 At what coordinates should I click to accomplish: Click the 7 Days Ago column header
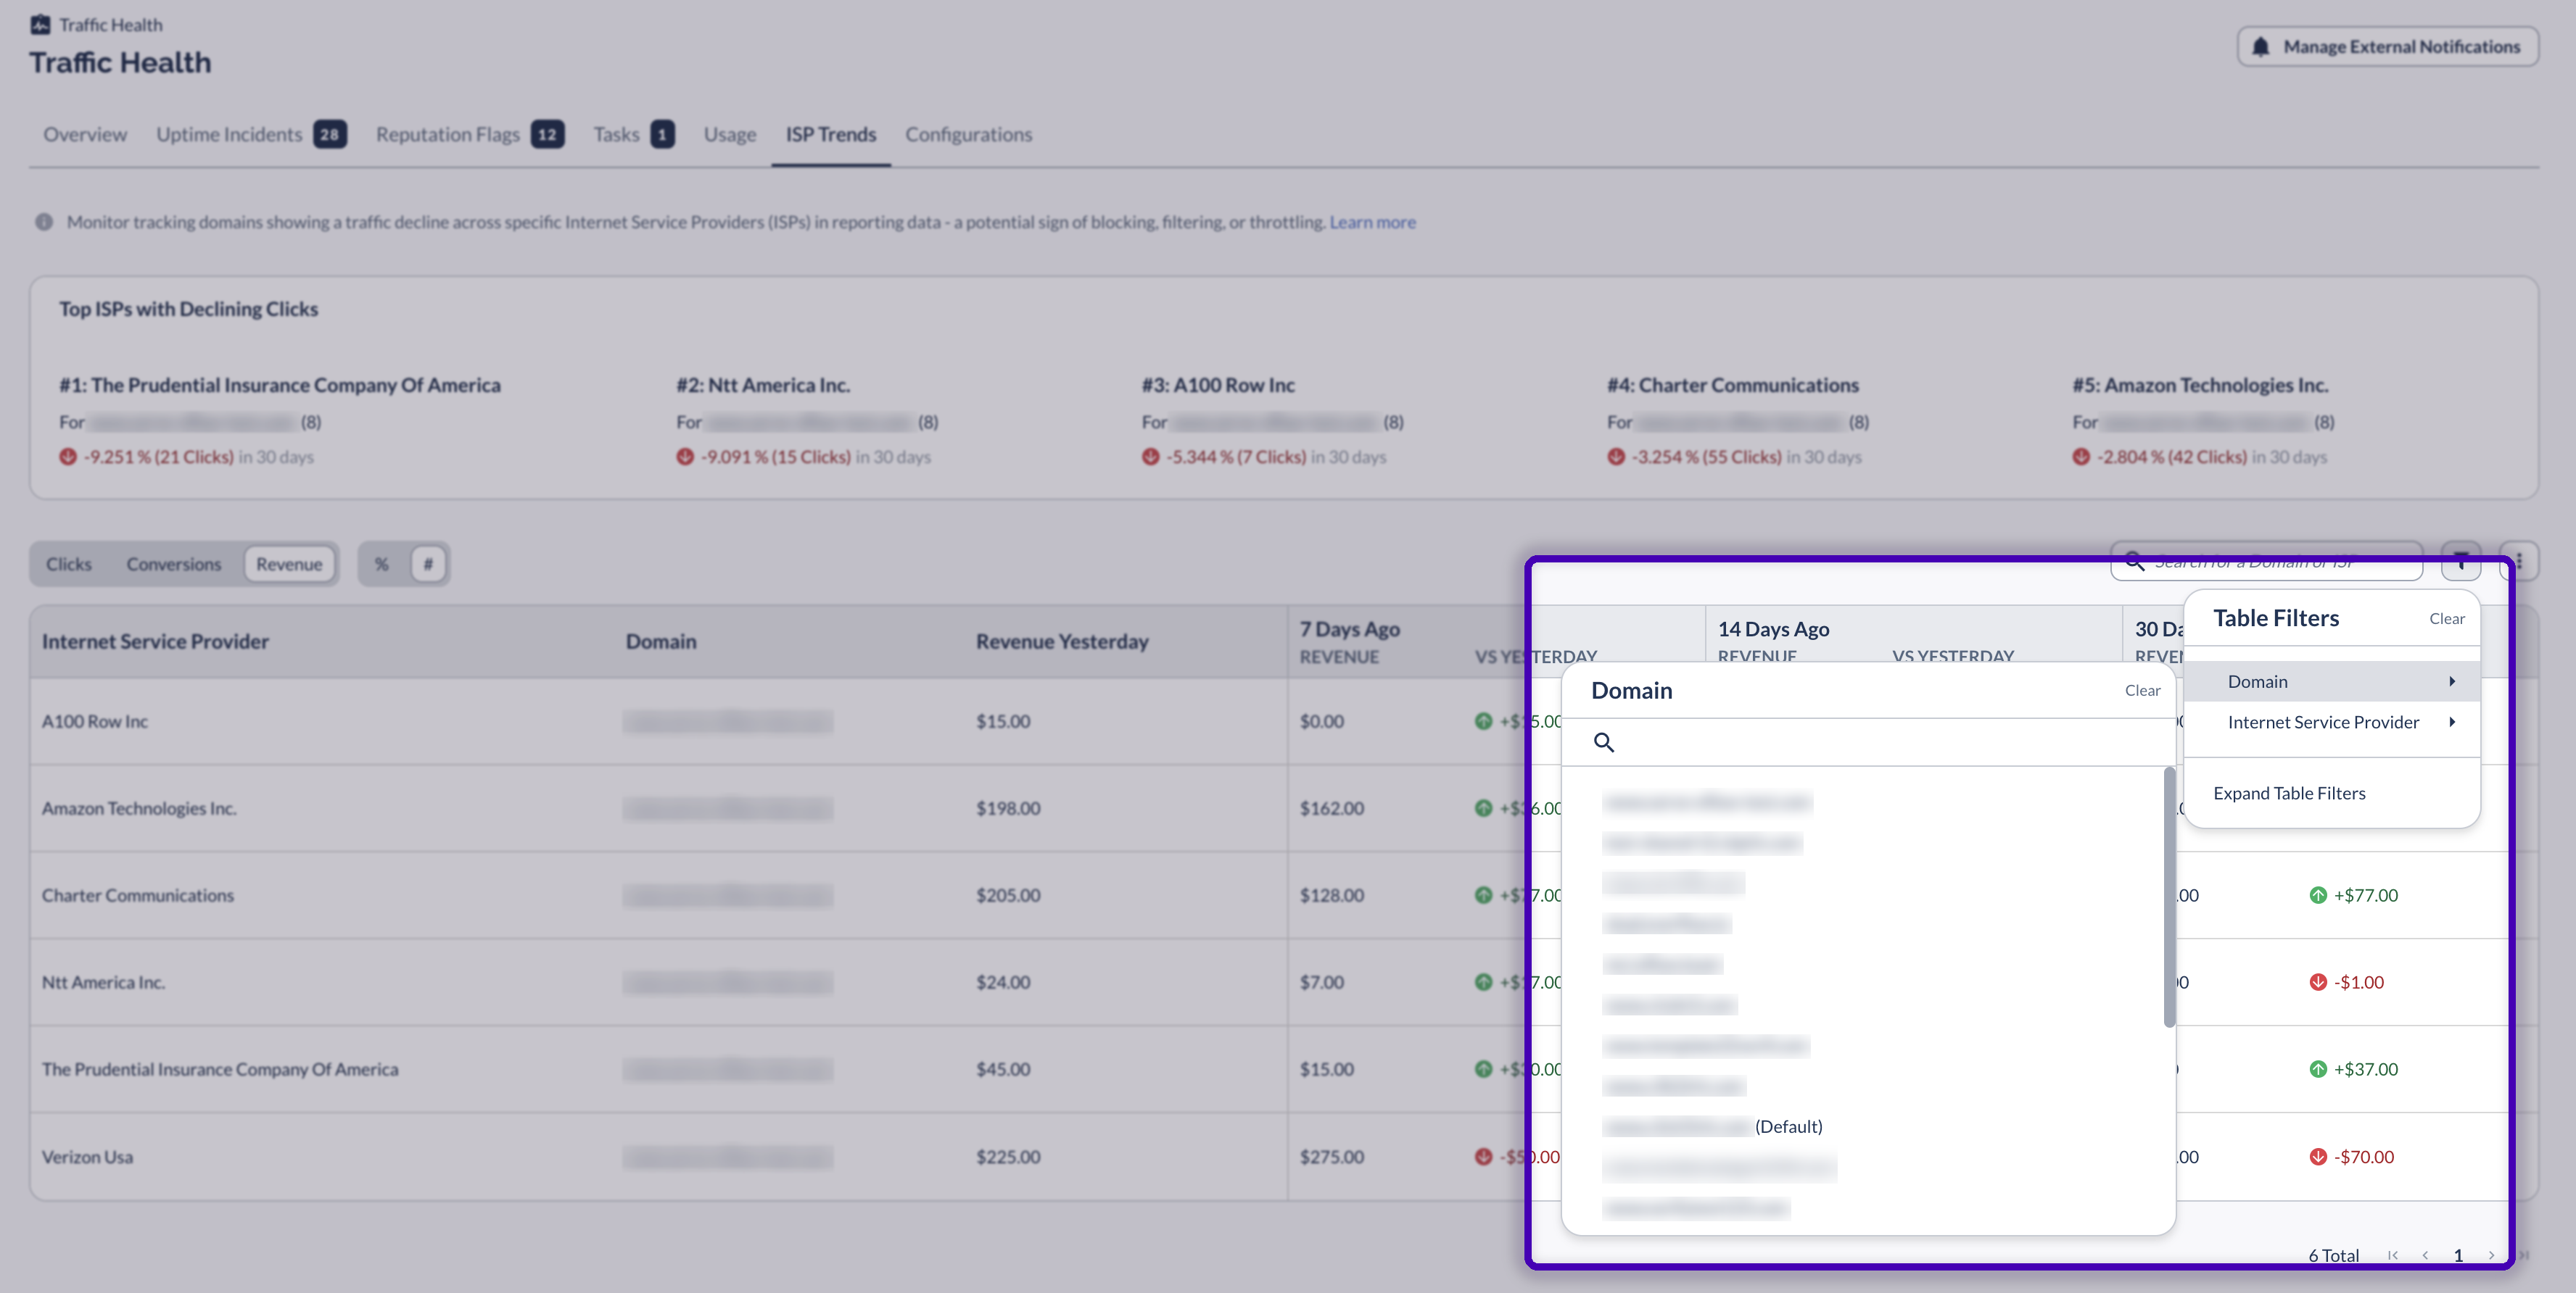point(1349,630)
